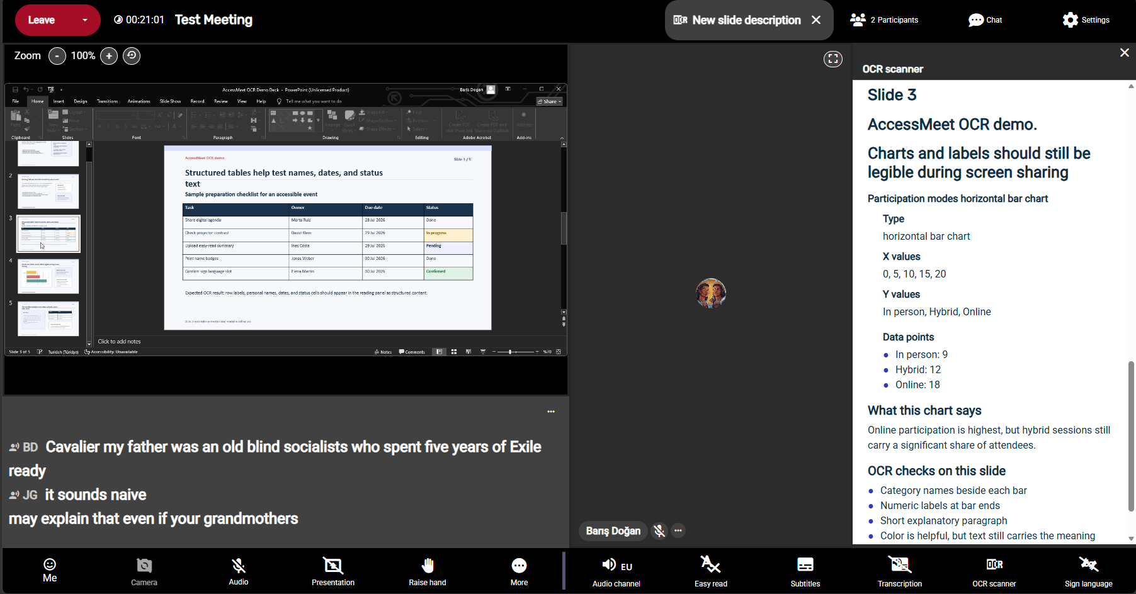The width and height of the screenshot is (1136, 594).
Task: Zoom out the shared screen
Action: click(57, 56)
